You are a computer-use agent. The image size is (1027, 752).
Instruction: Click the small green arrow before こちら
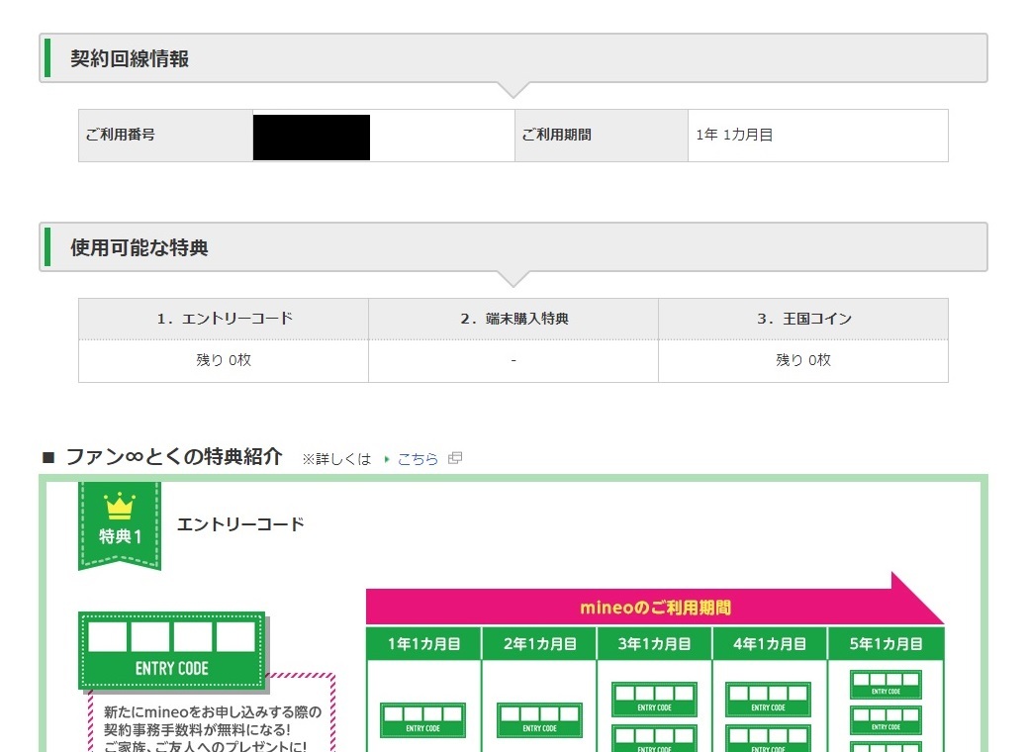[387, 459]
